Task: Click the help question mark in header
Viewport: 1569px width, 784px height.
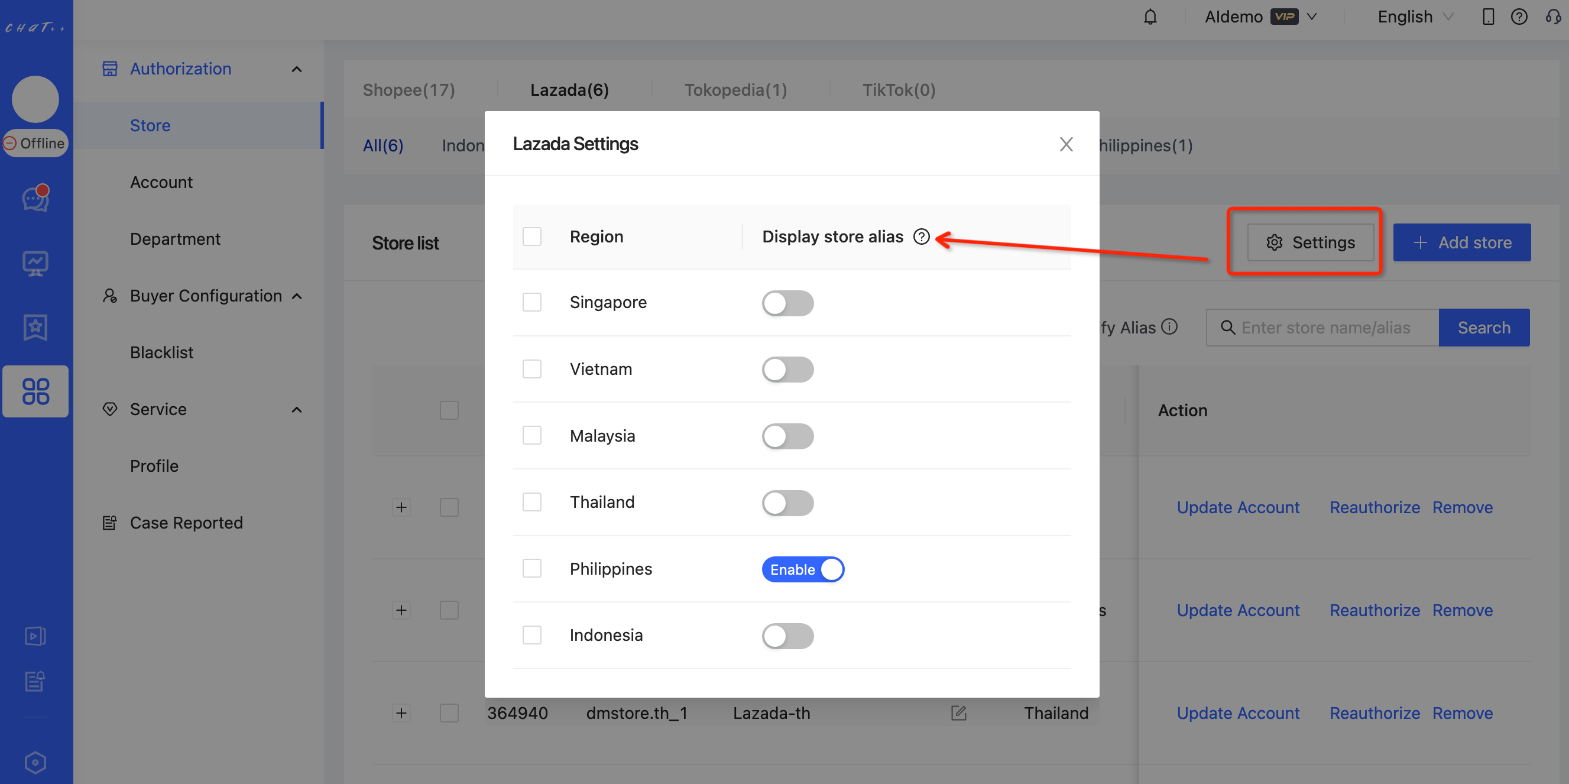Action: click(1518, 17)
